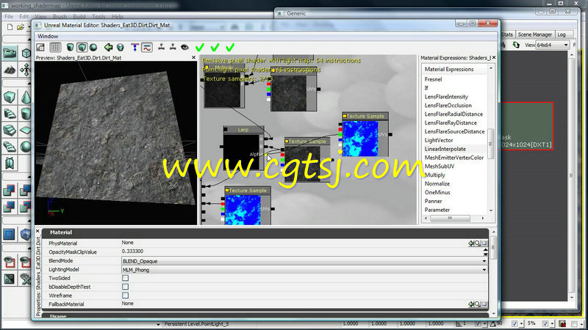This screenshot has height=330, width=588.
Task: Click the open folder icon in main editor
Action: [21, 27]
